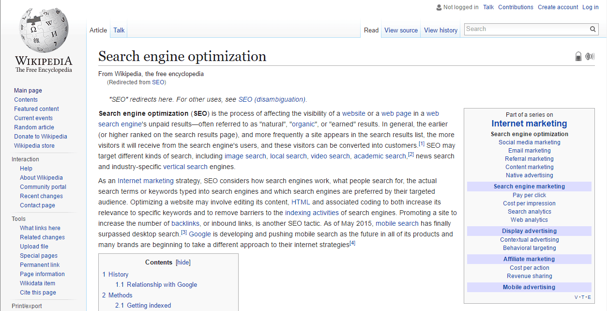
Task: Click Cite this page
Action: (x=38, y=293)
